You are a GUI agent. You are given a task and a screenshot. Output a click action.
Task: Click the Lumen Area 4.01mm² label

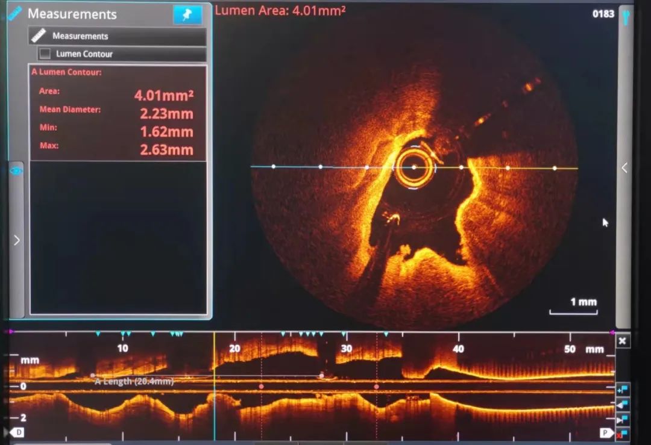point(280,10)
